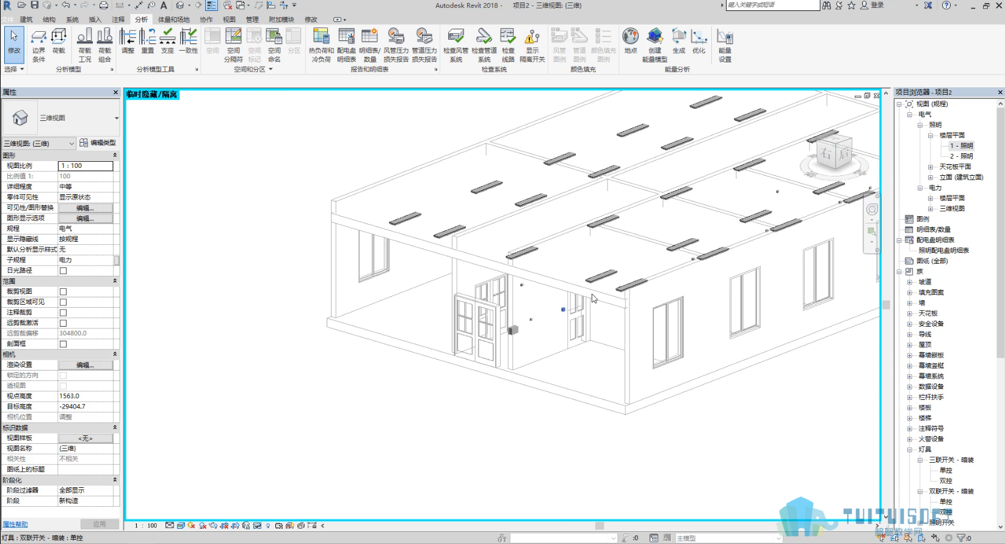This screenshot has height=544, width=1005.
Task: Run the 检查风管系统 check duct systems tool
Action: [456, 45]
